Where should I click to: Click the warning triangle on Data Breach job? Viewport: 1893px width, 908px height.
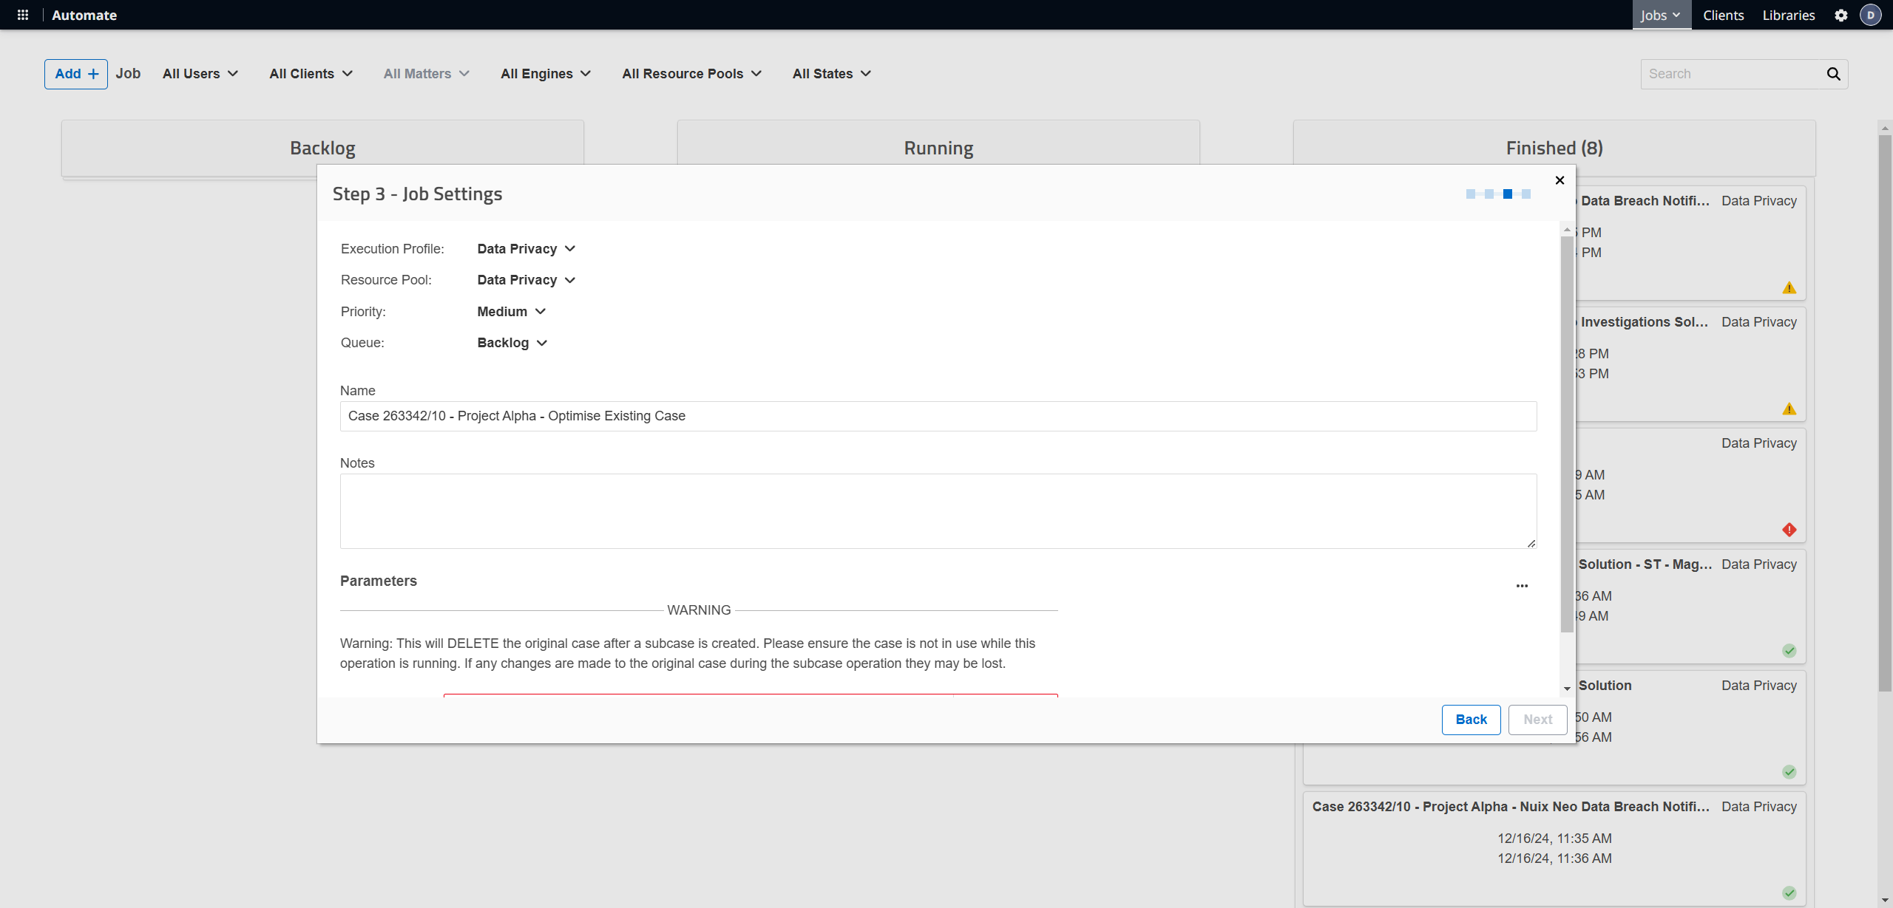pos(1789,287)
